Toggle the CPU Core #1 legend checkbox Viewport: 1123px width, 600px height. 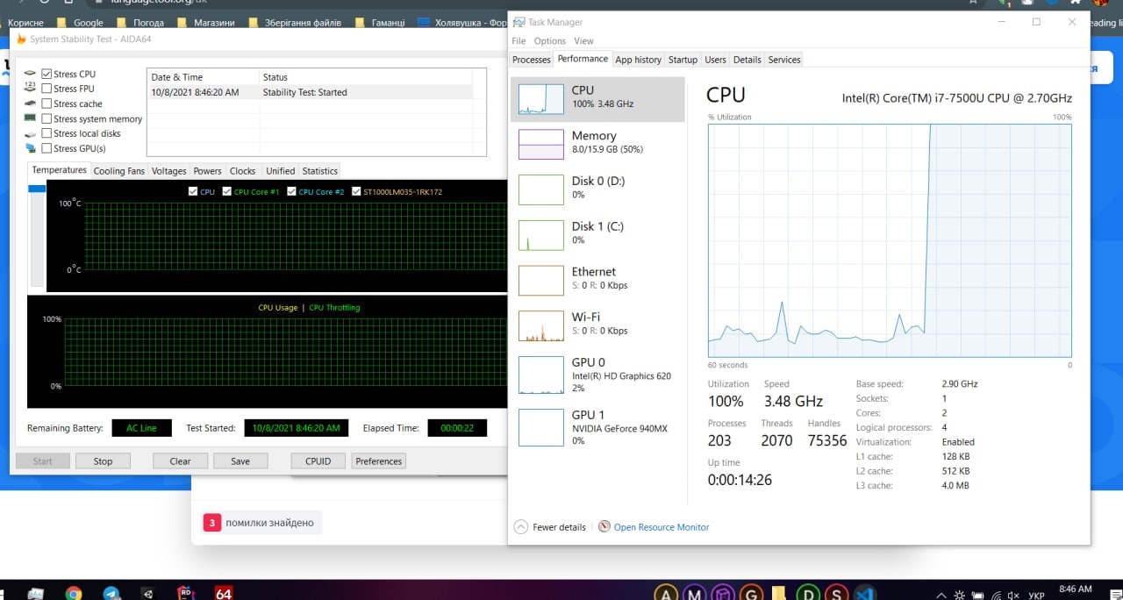(x=227, y=191)
